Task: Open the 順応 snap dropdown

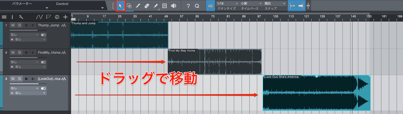Action: [x=275, y=4]
